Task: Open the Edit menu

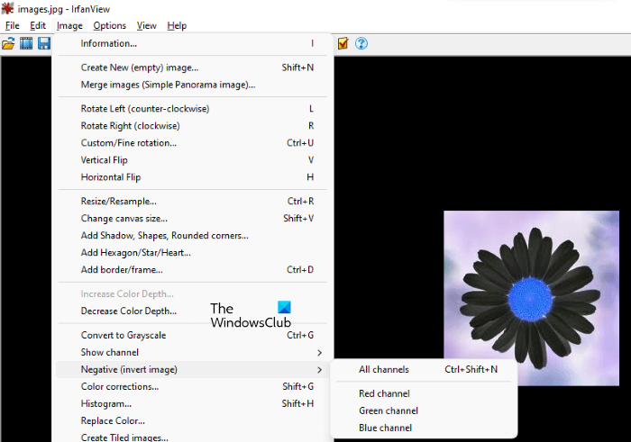Action: coord(38,26)
